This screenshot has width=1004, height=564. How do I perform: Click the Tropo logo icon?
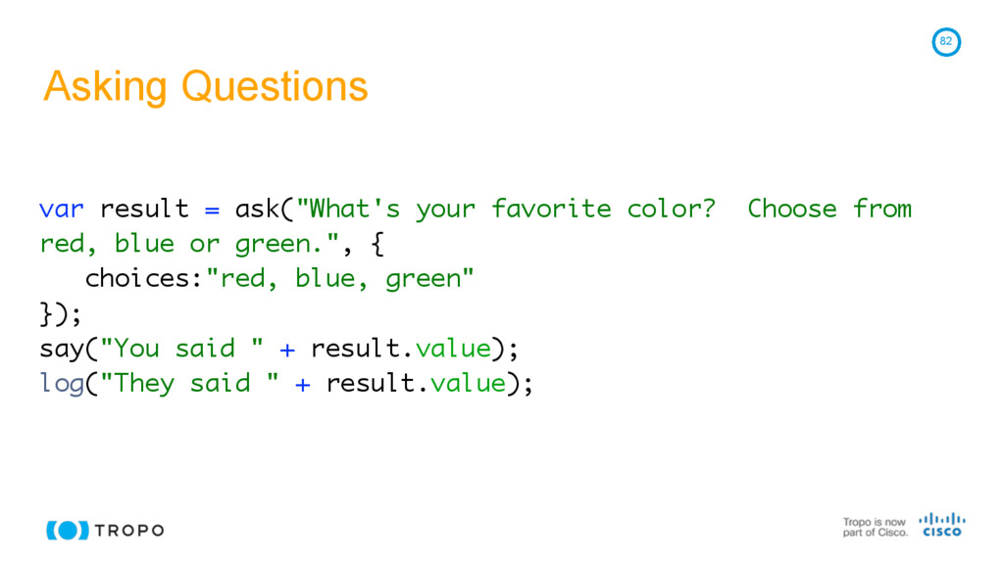tap(68, 530)
